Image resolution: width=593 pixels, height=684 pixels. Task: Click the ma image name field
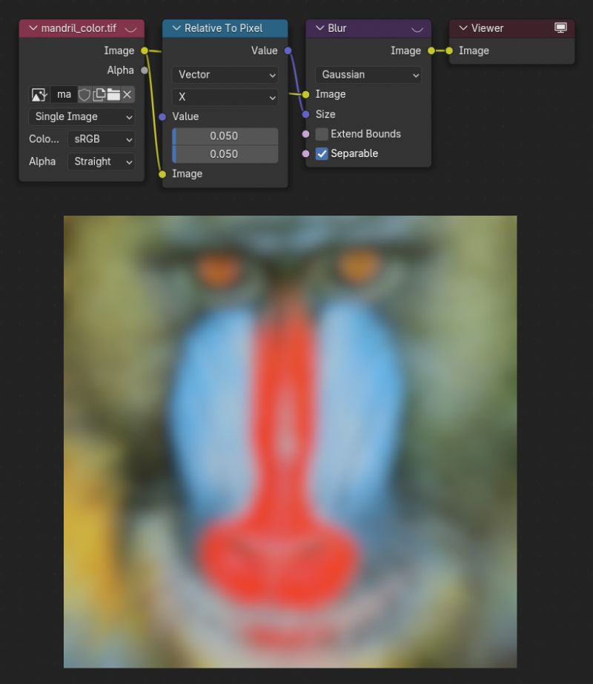coord(64,95)
